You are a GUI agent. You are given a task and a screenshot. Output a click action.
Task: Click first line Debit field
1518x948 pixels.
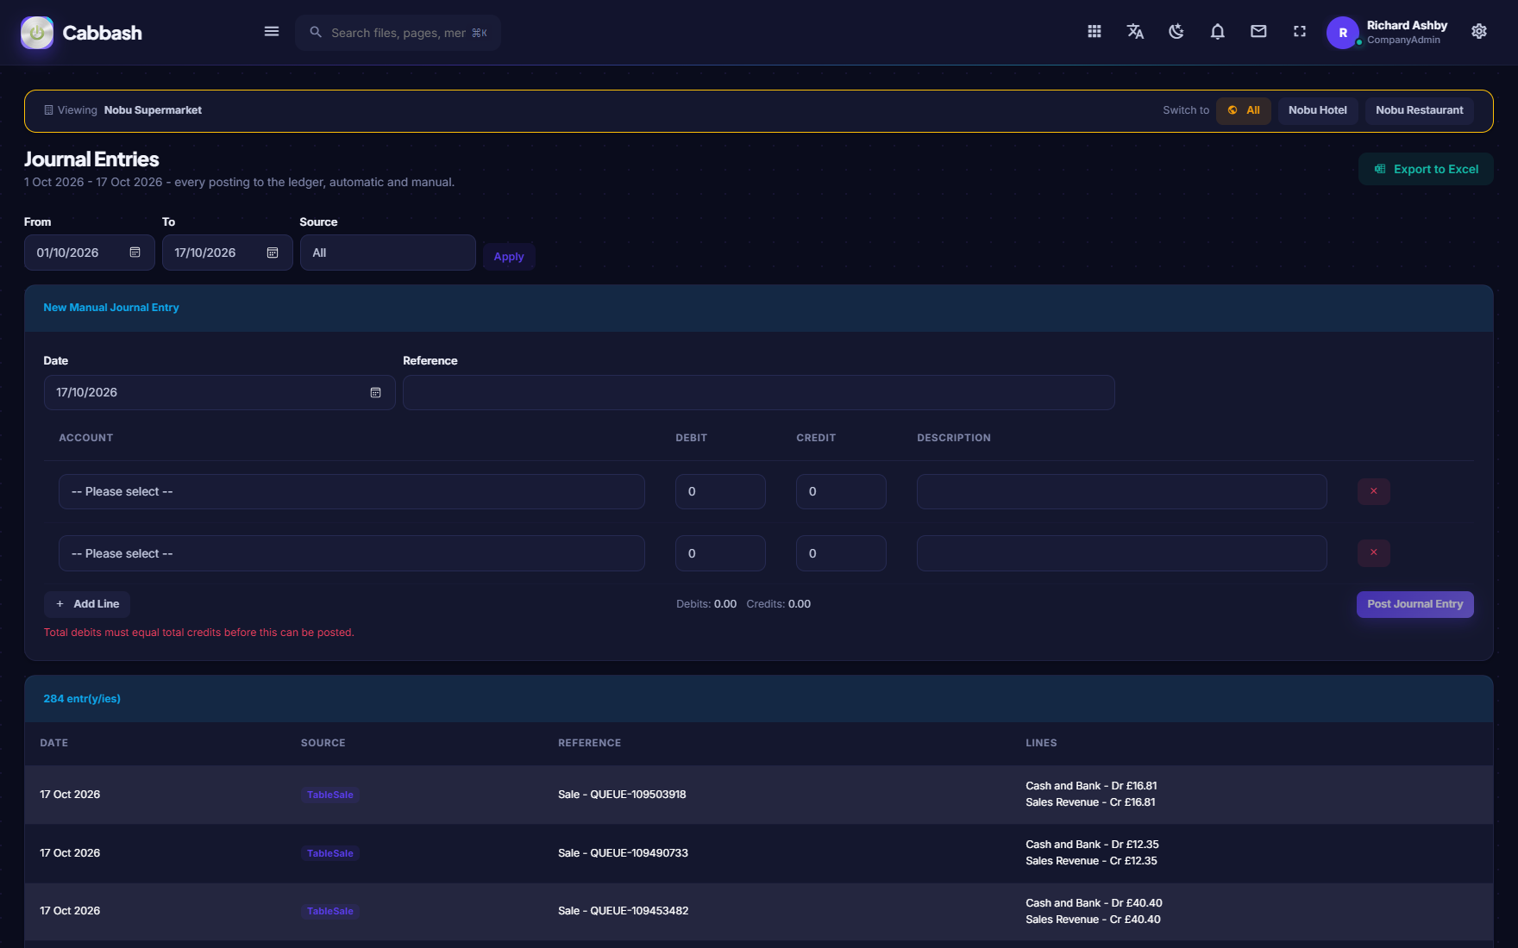[x=720, y=491]
